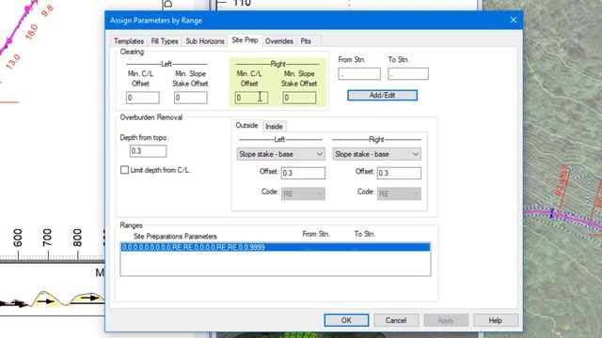Click the Left Offset 0.3 field
The image size is (602, 338).
[x=303, y=173]
